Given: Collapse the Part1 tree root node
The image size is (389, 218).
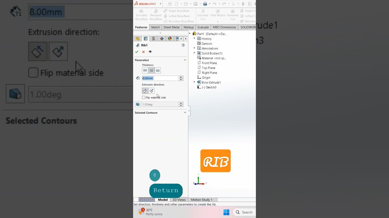Looking at the screenshot, I should (190, 34).
